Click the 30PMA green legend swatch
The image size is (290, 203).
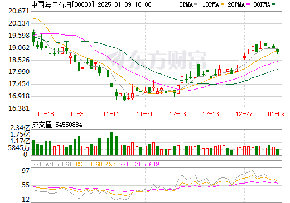coord(274,4)
